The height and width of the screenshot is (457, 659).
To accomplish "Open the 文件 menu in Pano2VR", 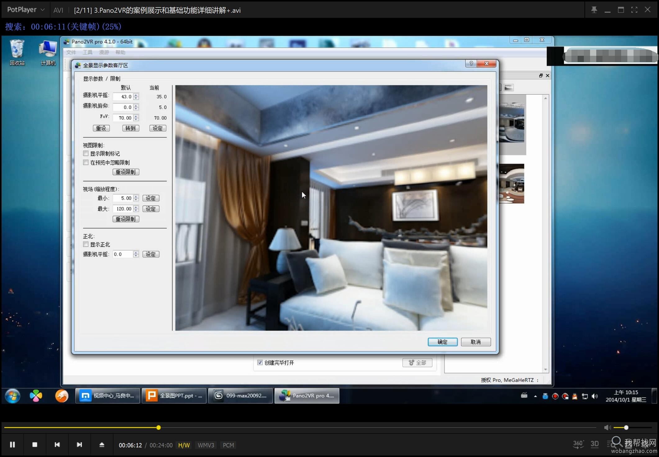I will pos(71,52).
